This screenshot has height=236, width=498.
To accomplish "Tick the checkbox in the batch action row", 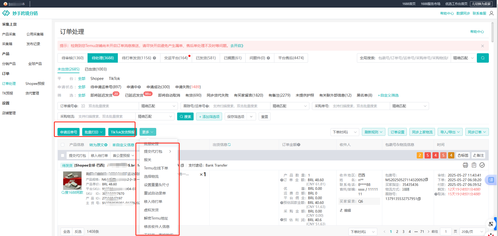I will coord(62,156).
